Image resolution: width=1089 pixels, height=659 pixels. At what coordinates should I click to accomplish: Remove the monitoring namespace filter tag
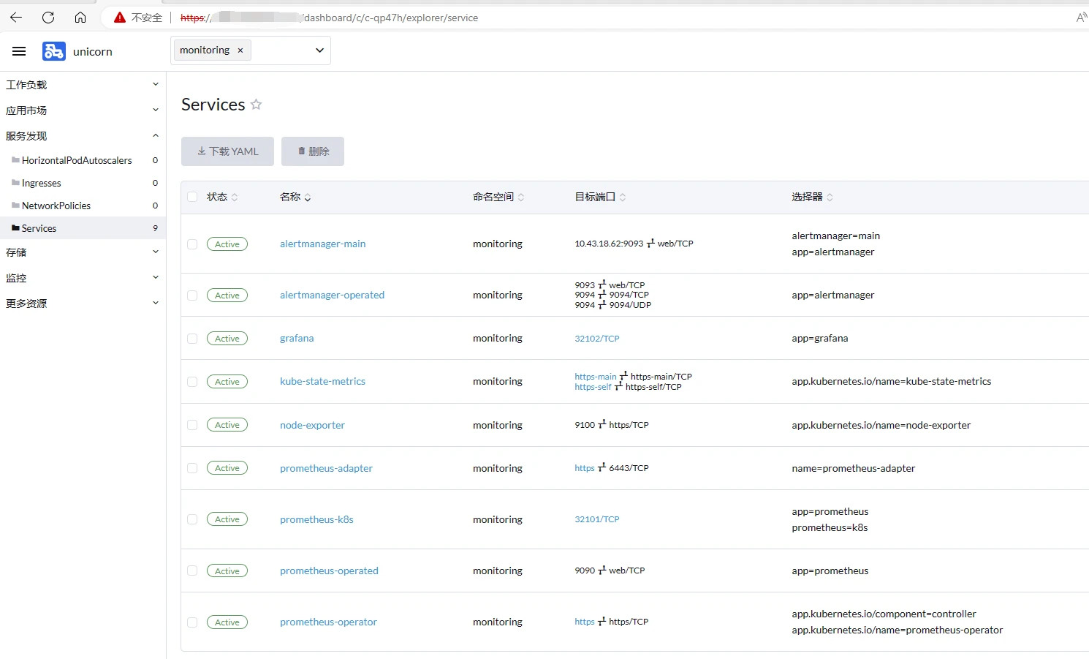(x=240, y=50)
